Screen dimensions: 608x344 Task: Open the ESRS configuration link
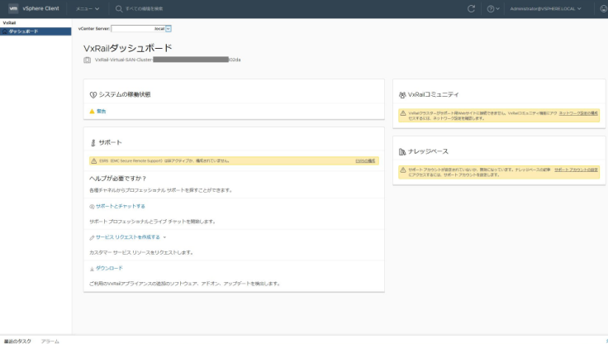pyautogui.click(x=365, y=160)
